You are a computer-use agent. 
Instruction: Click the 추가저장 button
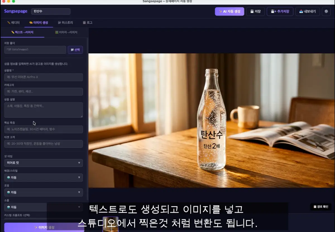[x=280, y=11]
